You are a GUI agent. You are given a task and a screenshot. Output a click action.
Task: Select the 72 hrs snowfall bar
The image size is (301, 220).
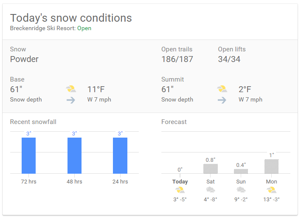[28, 155]
